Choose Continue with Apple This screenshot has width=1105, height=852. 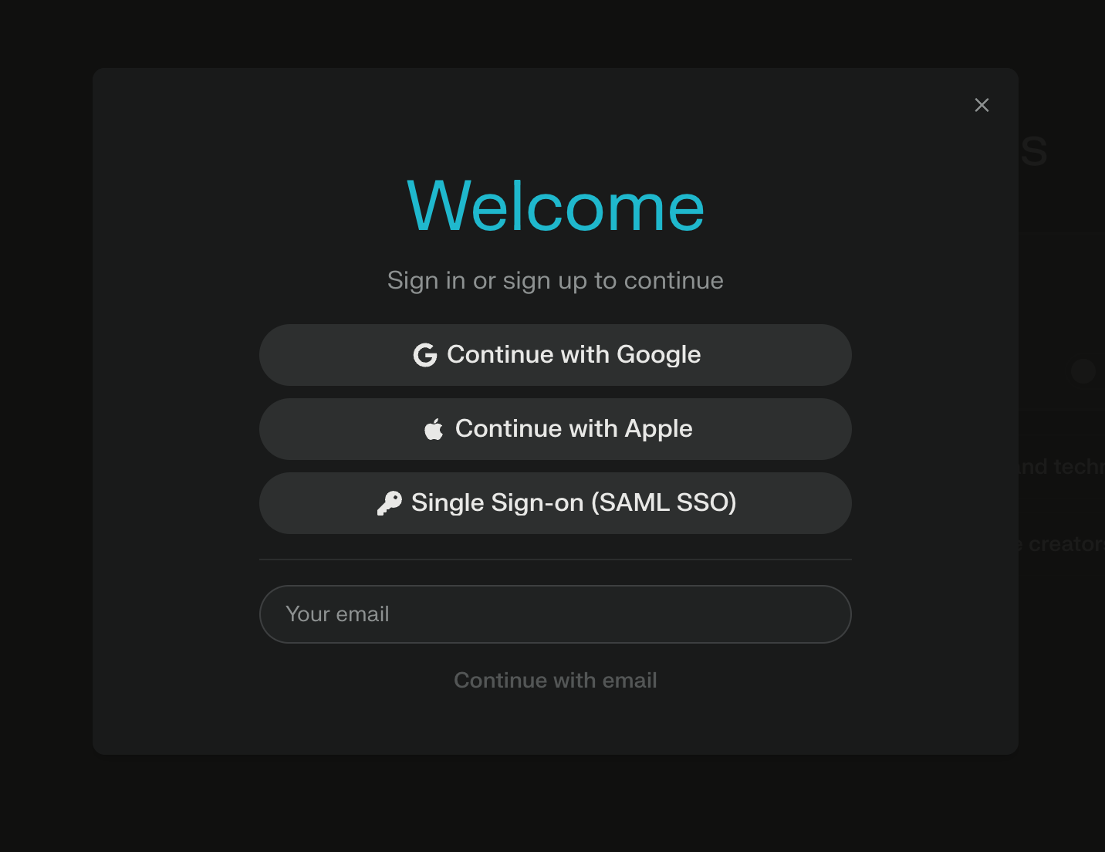pyautogui.click(x=573, y=429)
